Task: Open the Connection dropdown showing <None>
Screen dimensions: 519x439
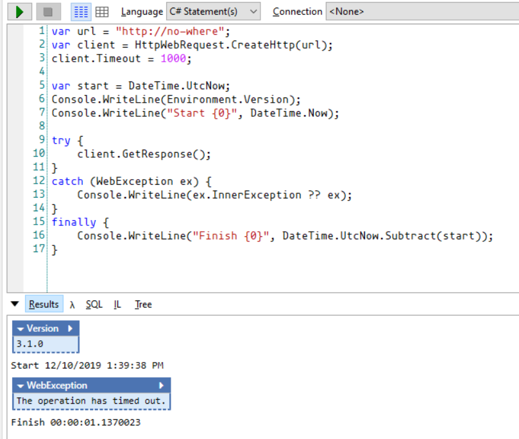Action: pyautogui.click(x=422, y=12)
